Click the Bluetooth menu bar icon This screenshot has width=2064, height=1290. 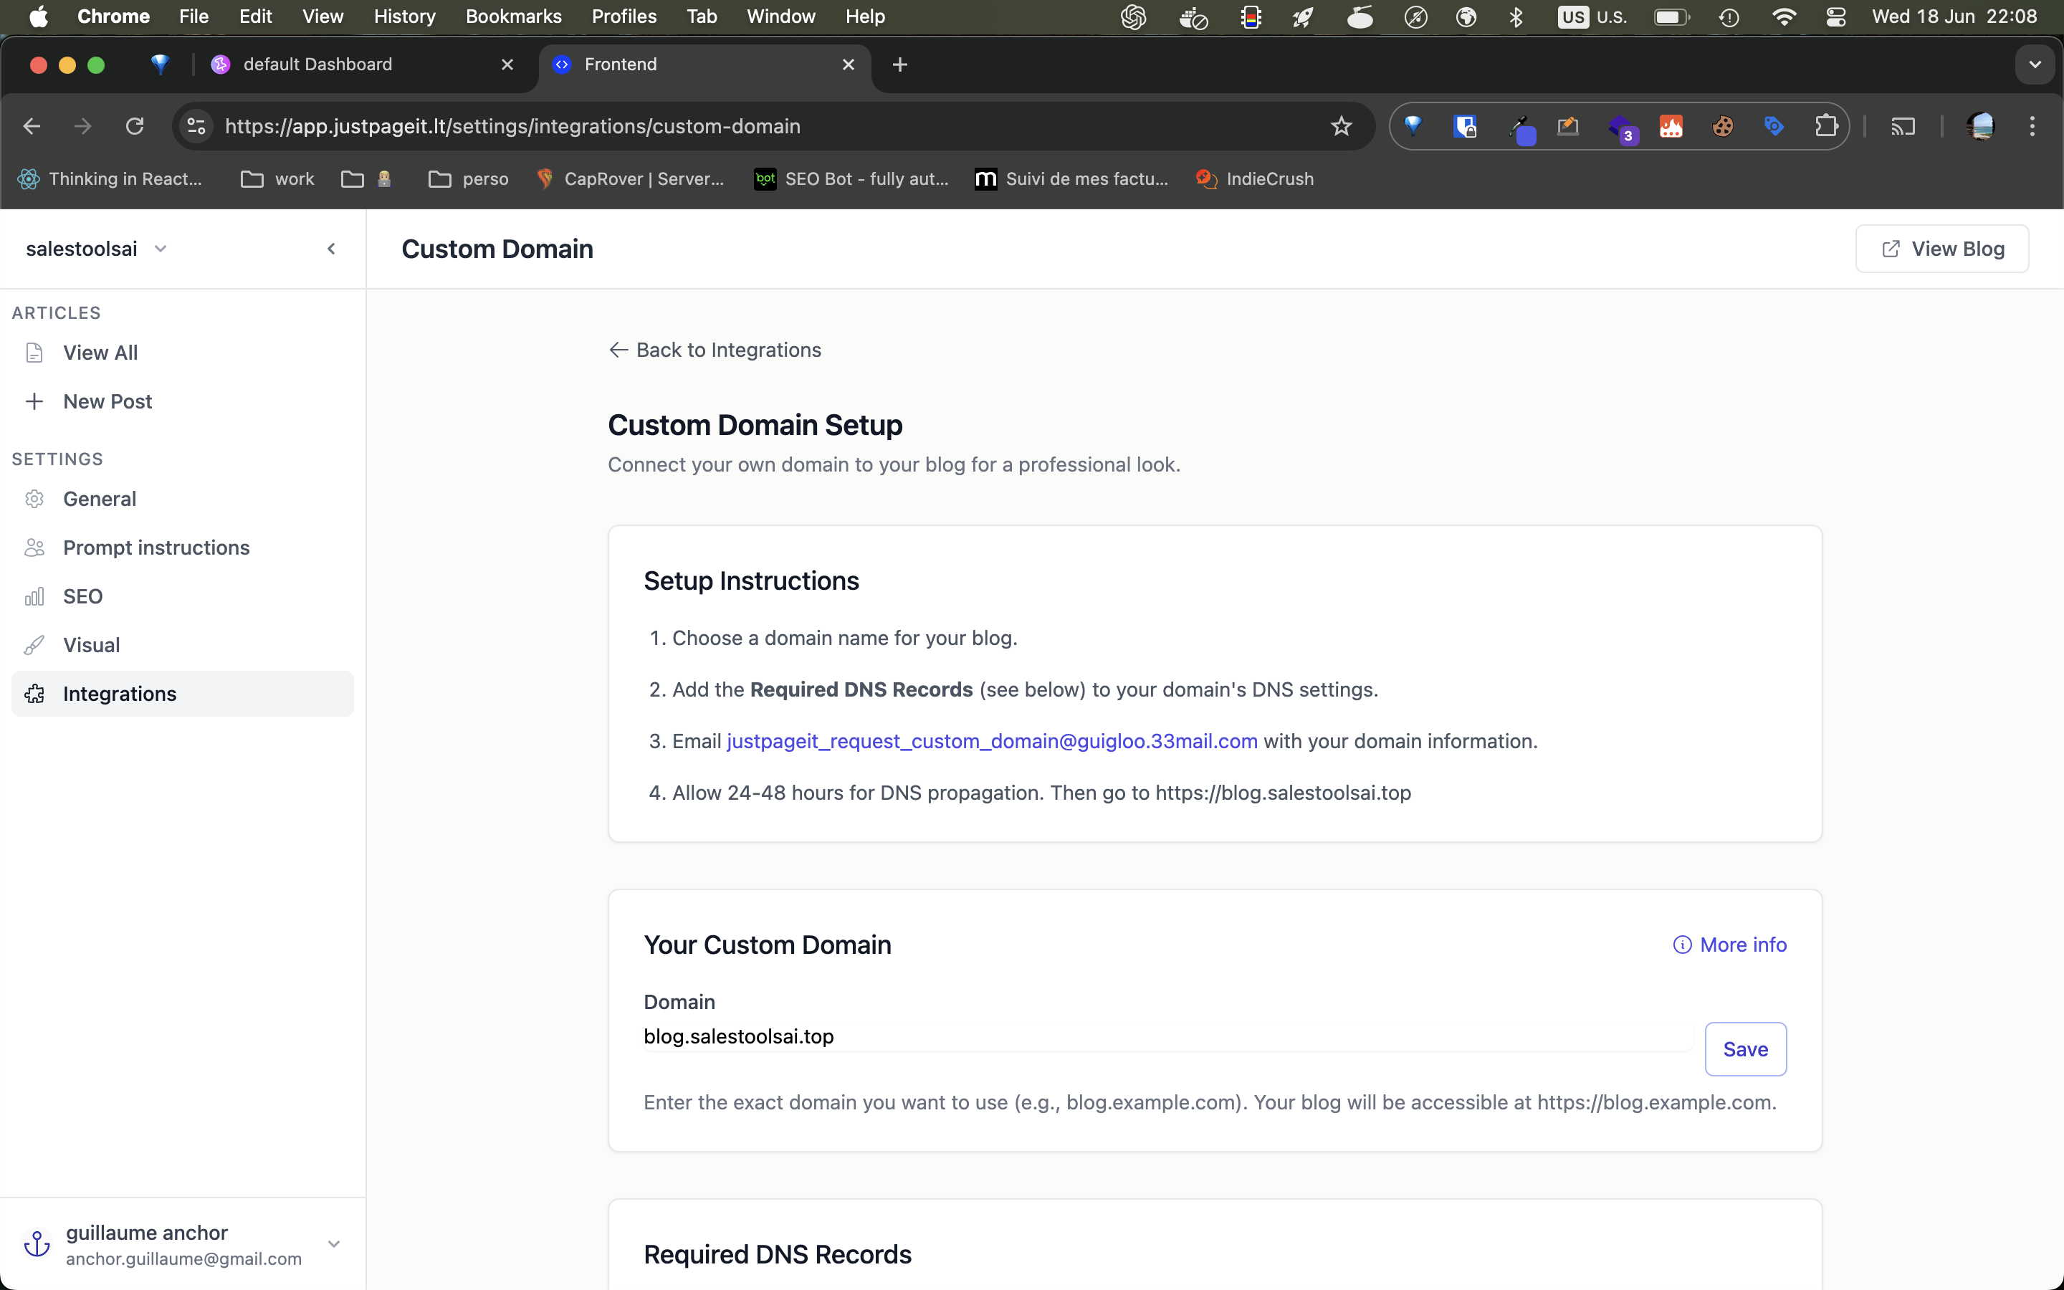pos(1516,16)
